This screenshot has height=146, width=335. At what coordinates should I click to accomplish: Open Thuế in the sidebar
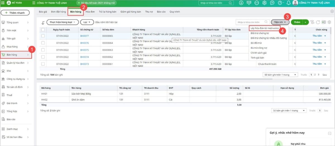15,95
